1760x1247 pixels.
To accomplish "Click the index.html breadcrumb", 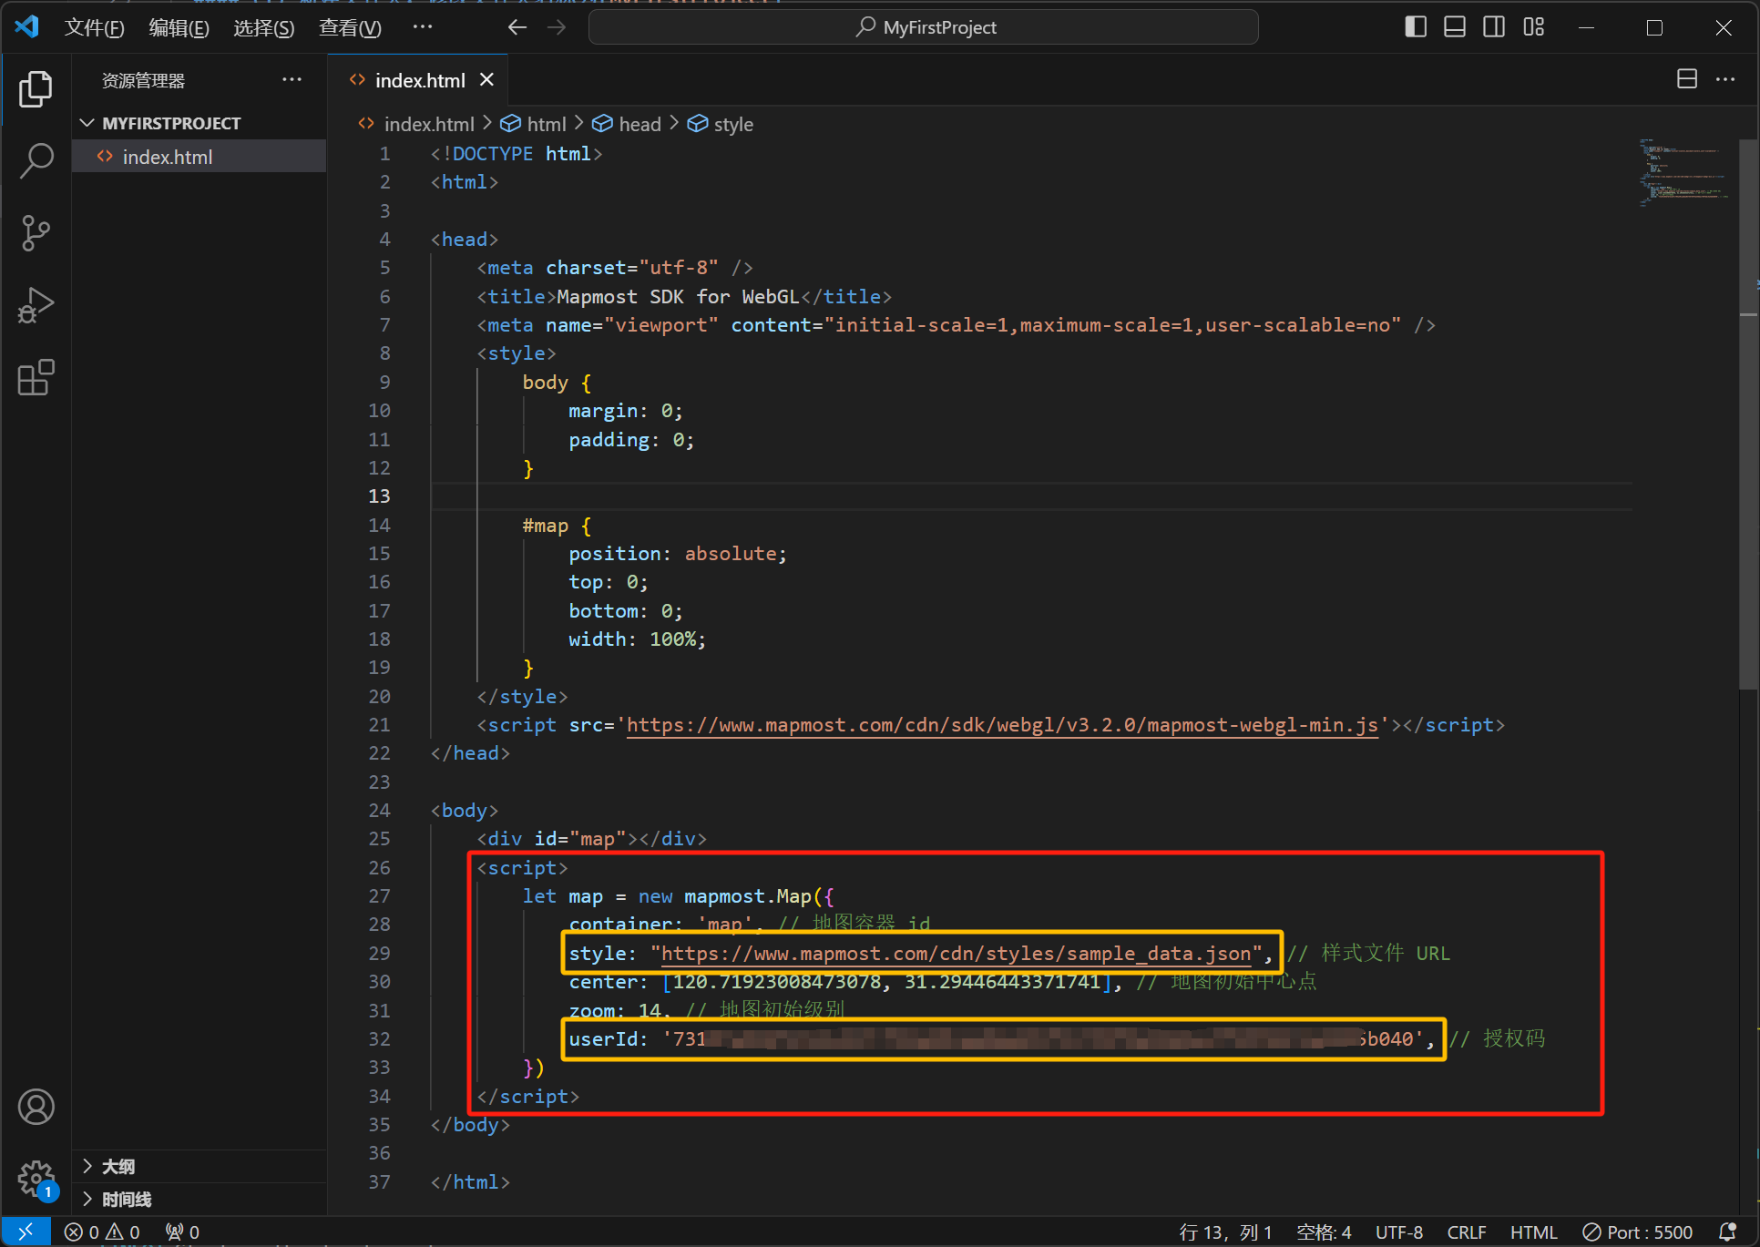I will pos(416,124).
